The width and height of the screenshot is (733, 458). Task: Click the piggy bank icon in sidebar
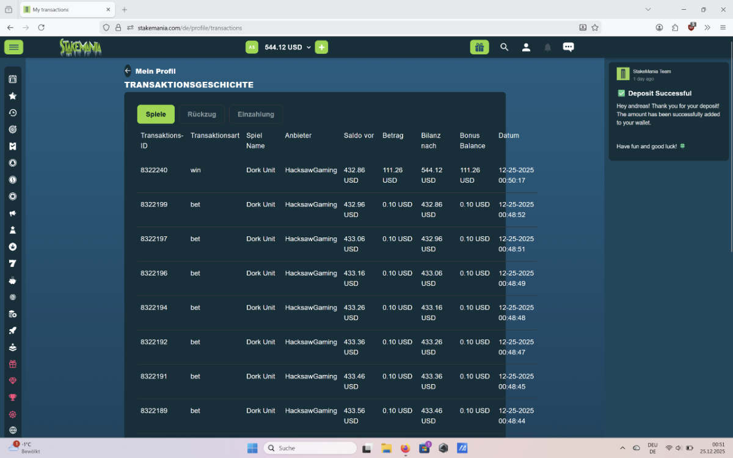[13, 280]
